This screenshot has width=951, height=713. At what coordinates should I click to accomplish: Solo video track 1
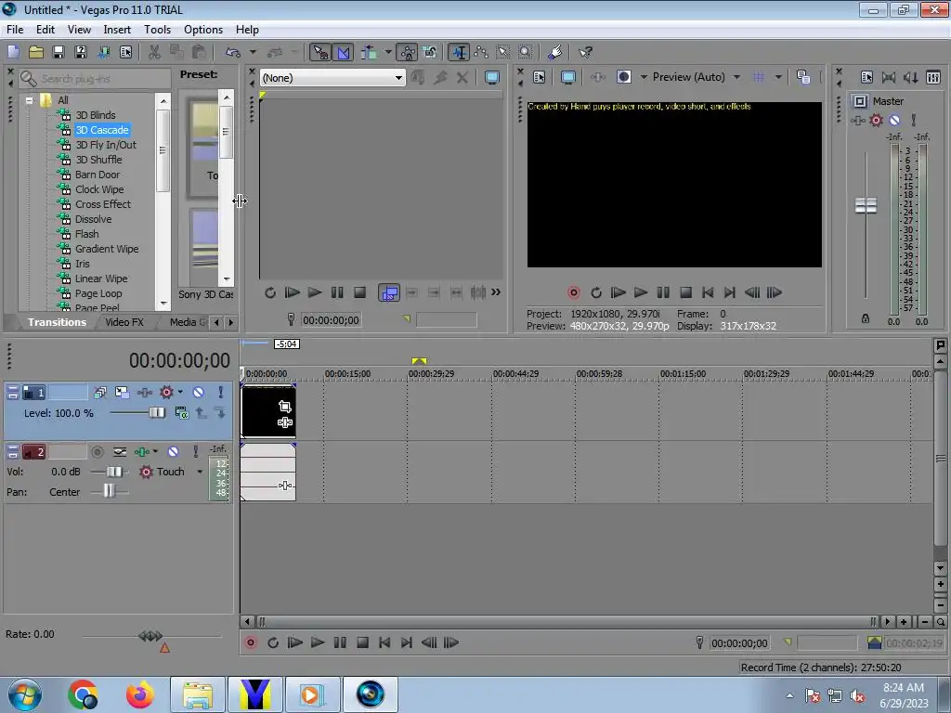[x=221, y=393]
